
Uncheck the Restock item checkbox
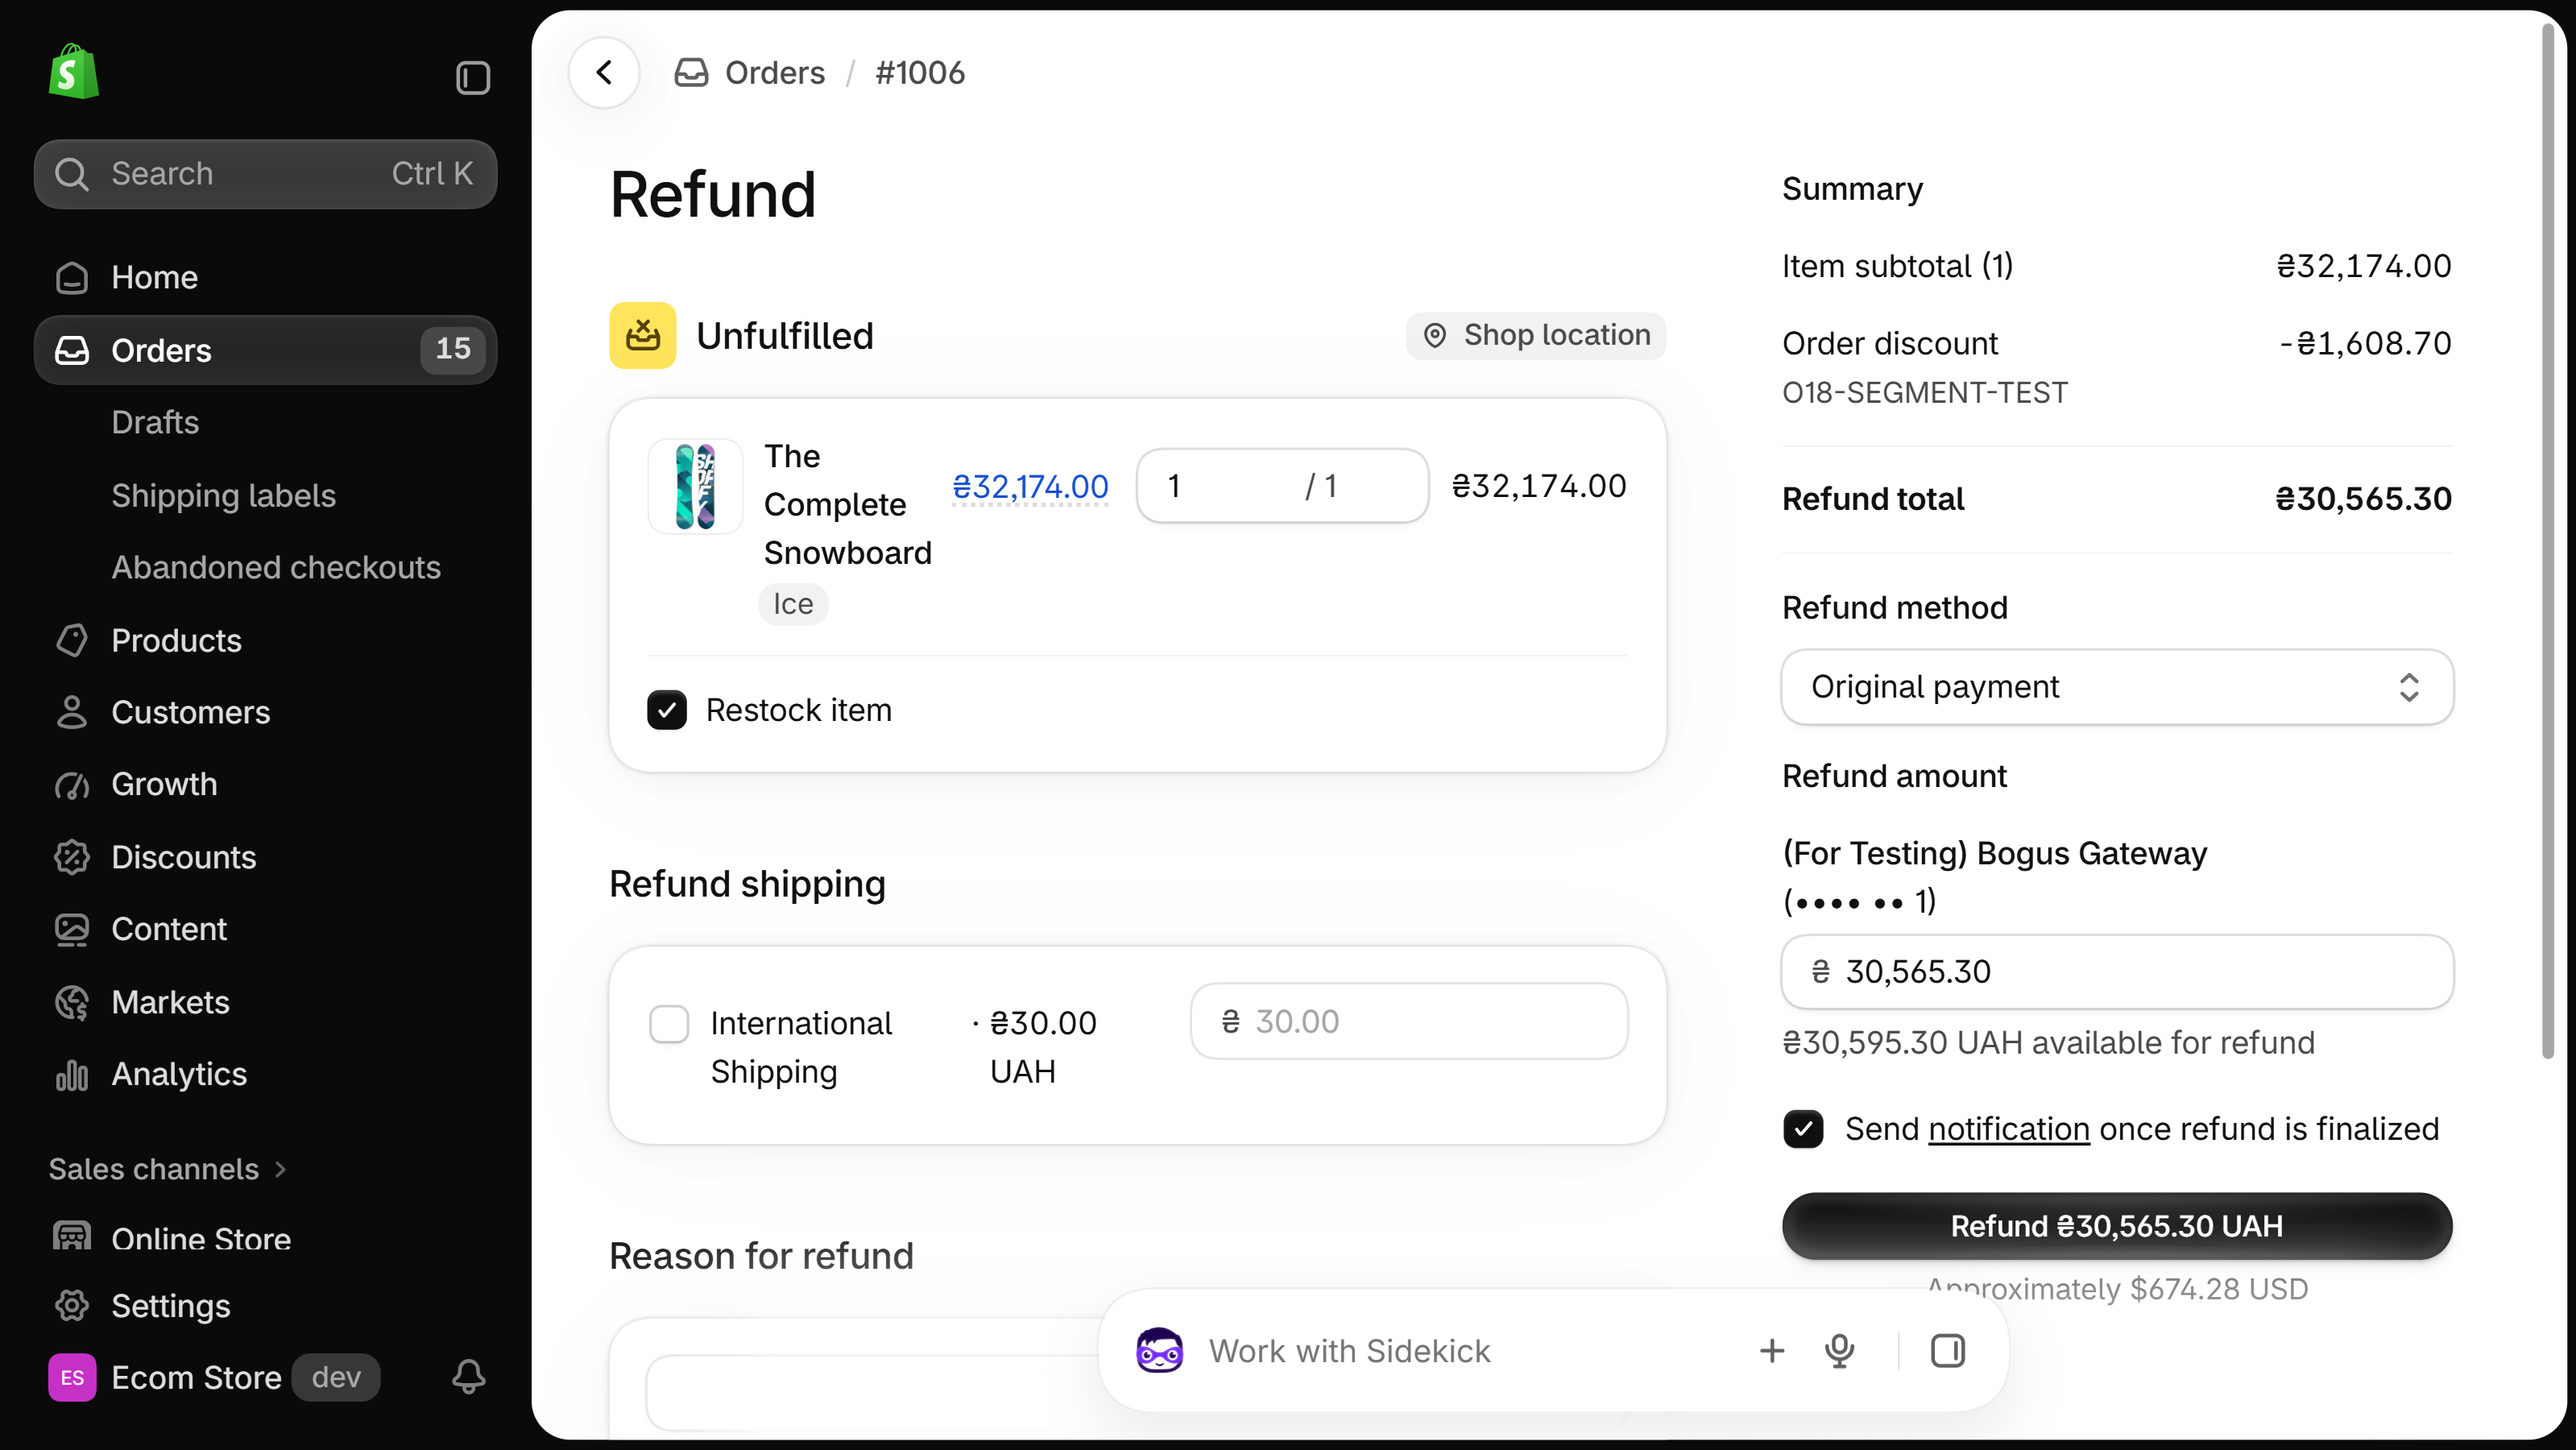(667, 710)
